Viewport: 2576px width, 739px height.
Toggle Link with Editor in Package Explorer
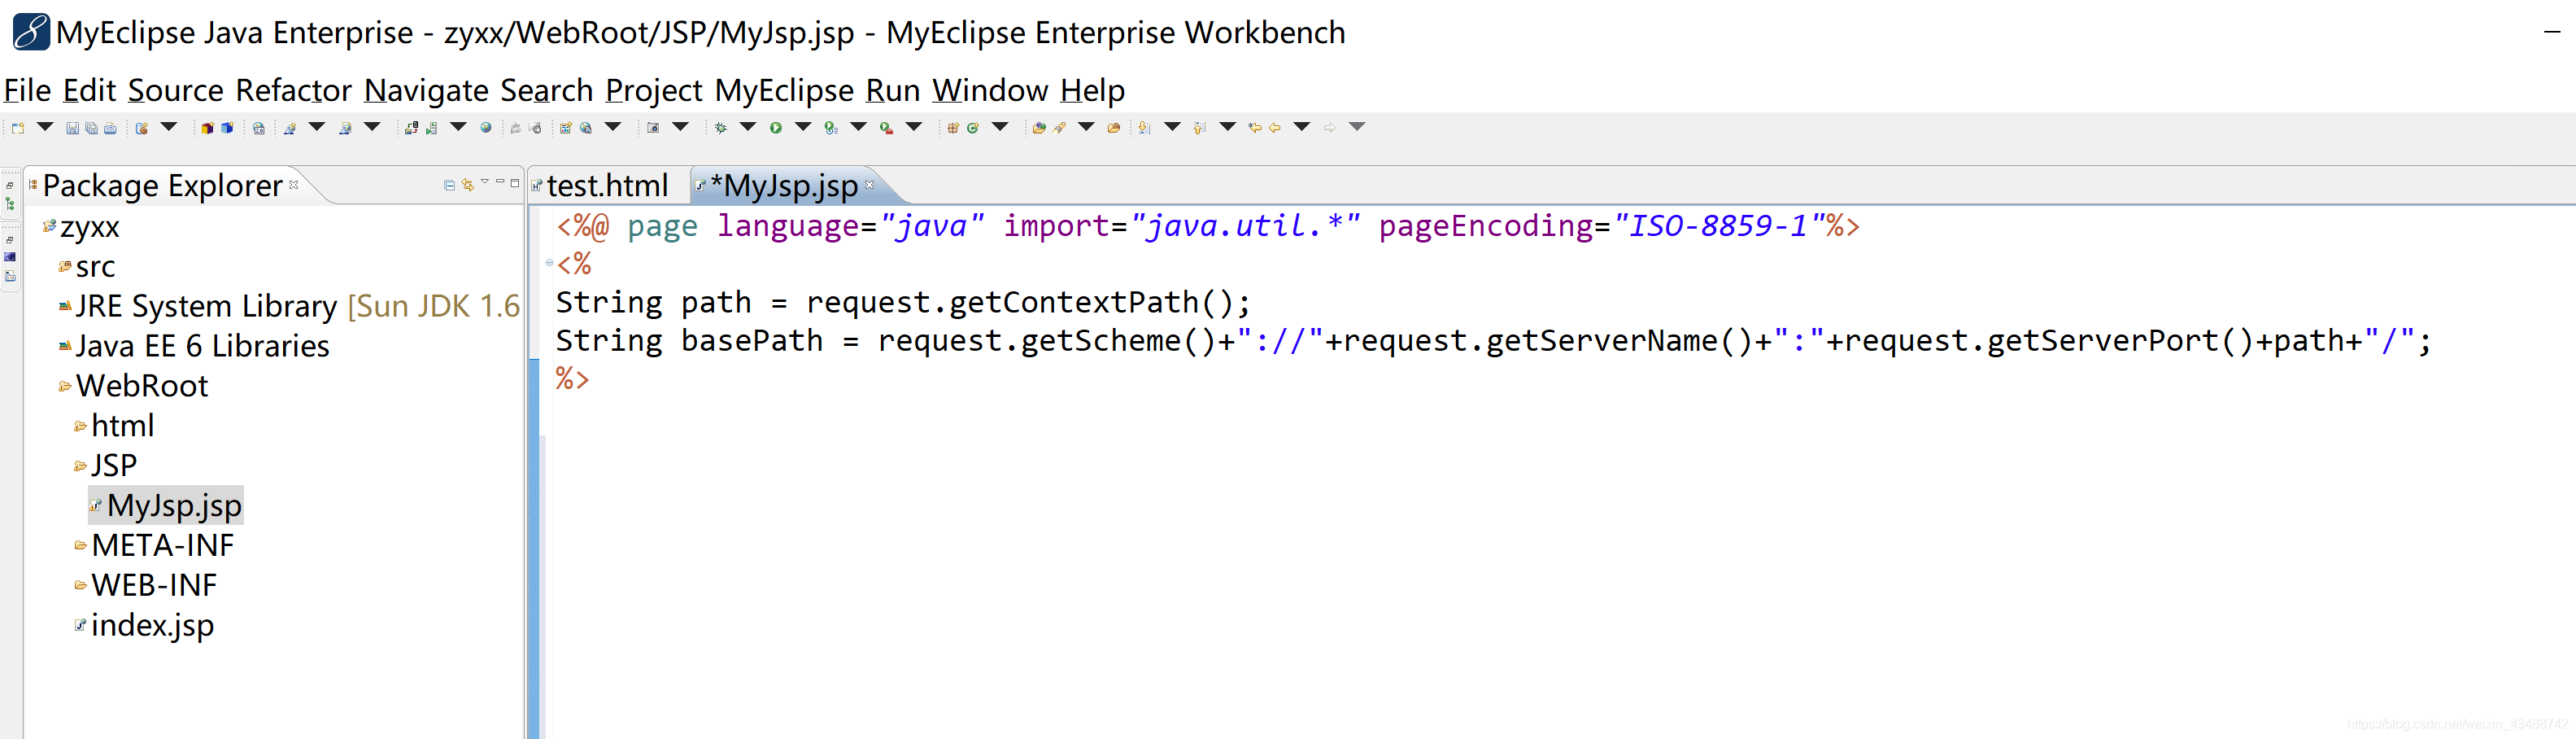(x=467, y=185)
